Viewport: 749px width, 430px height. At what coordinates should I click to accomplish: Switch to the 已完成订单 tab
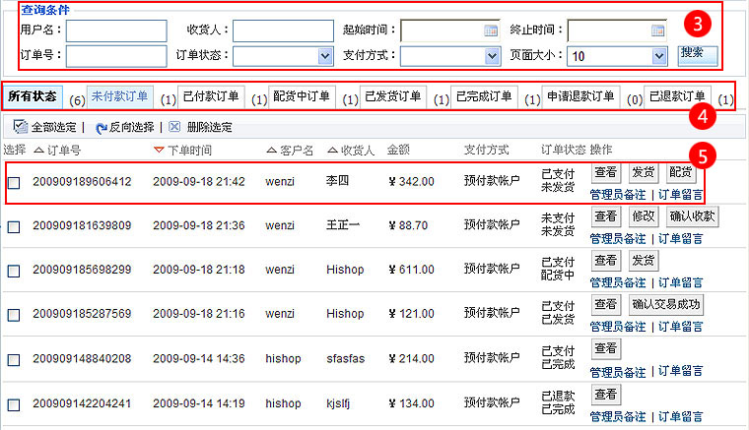(x=484, y=96)
